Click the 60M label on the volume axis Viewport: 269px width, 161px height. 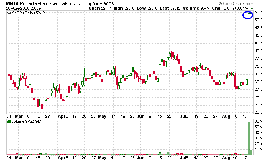pos(259,122)
